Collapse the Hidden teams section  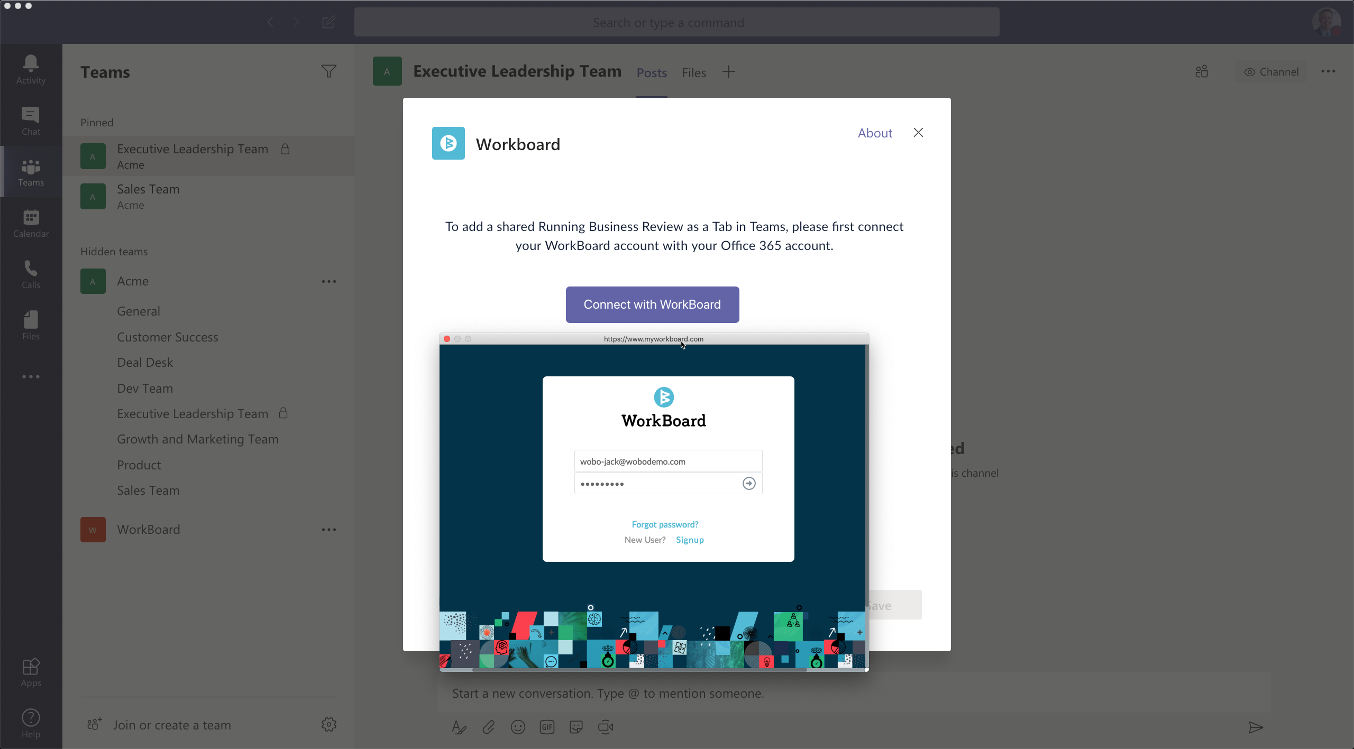point(114,252)
